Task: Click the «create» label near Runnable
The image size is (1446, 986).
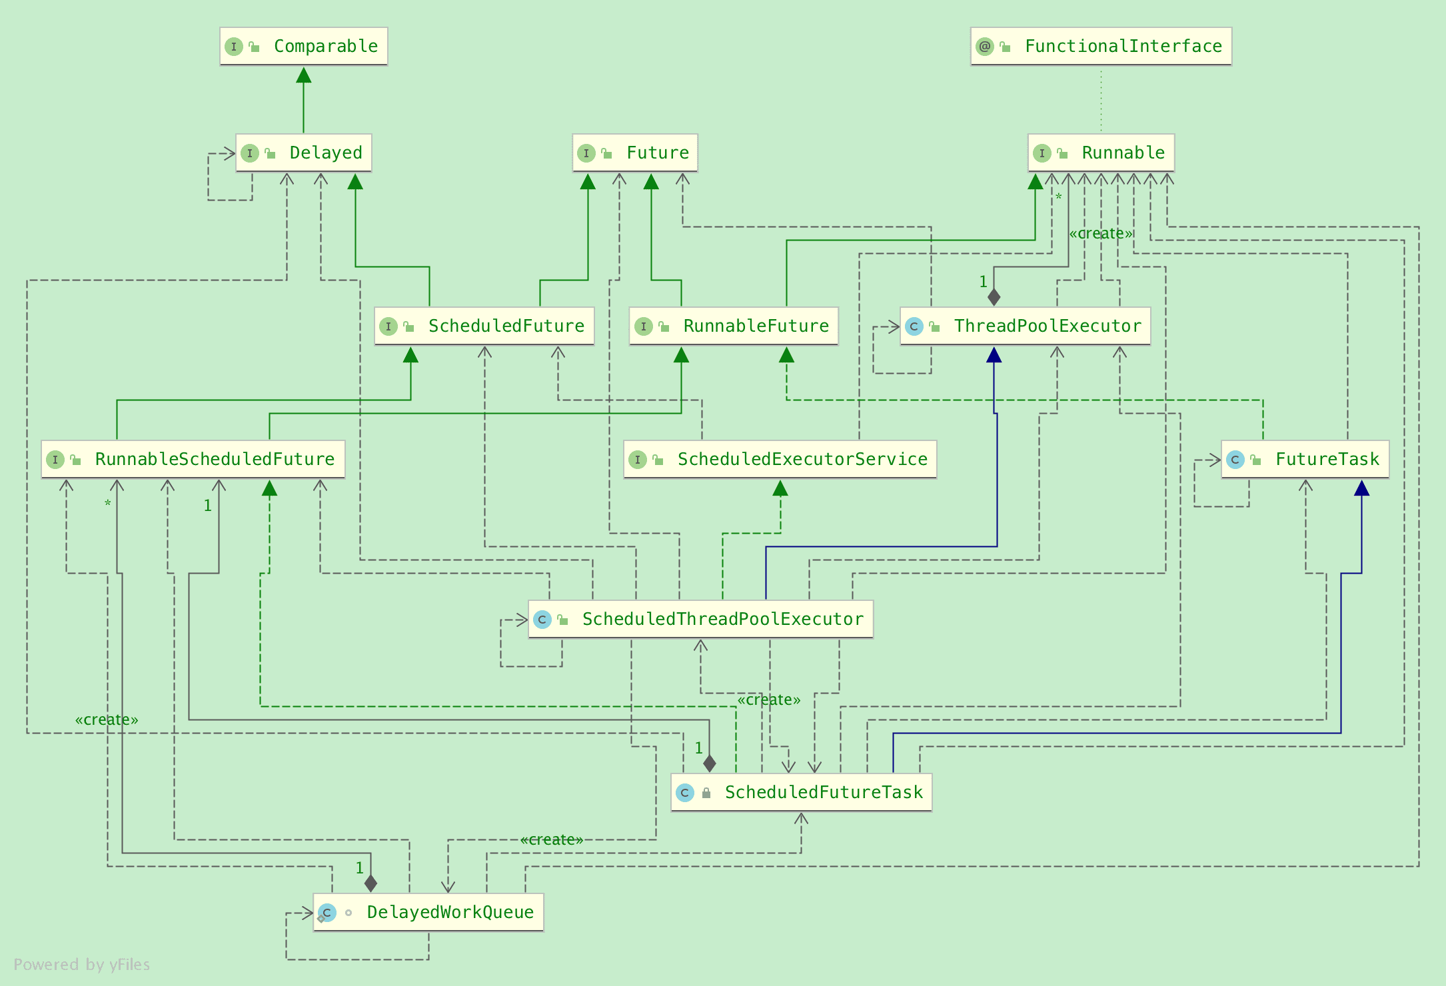Action: (x=1100, y=234)
